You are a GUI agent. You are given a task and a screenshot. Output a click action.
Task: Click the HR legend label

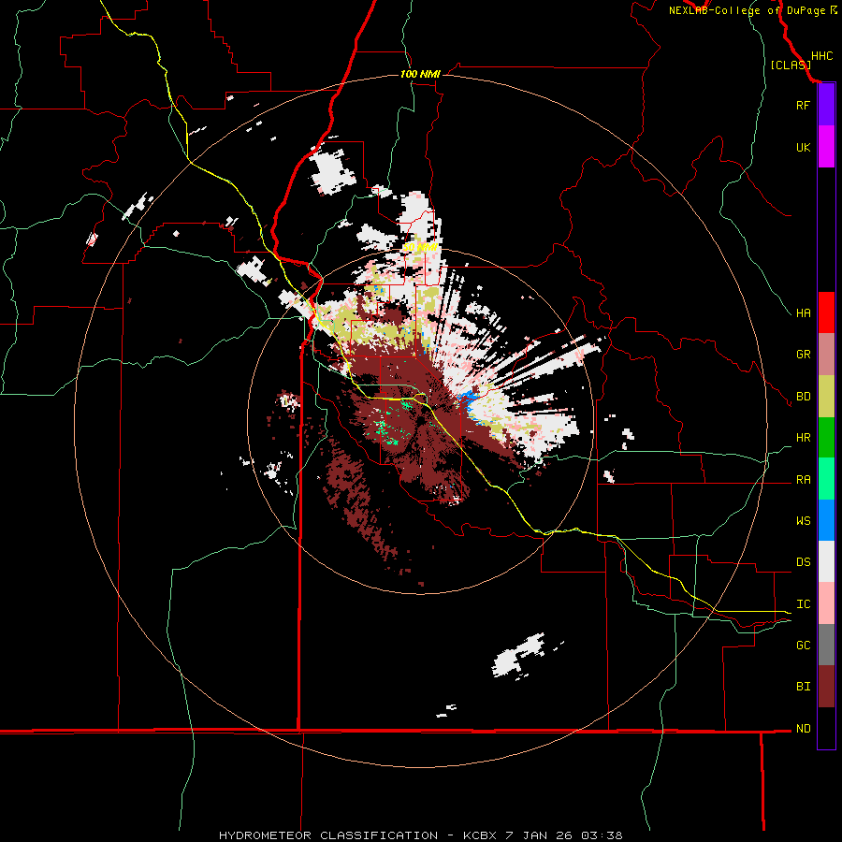pos(803,438)
